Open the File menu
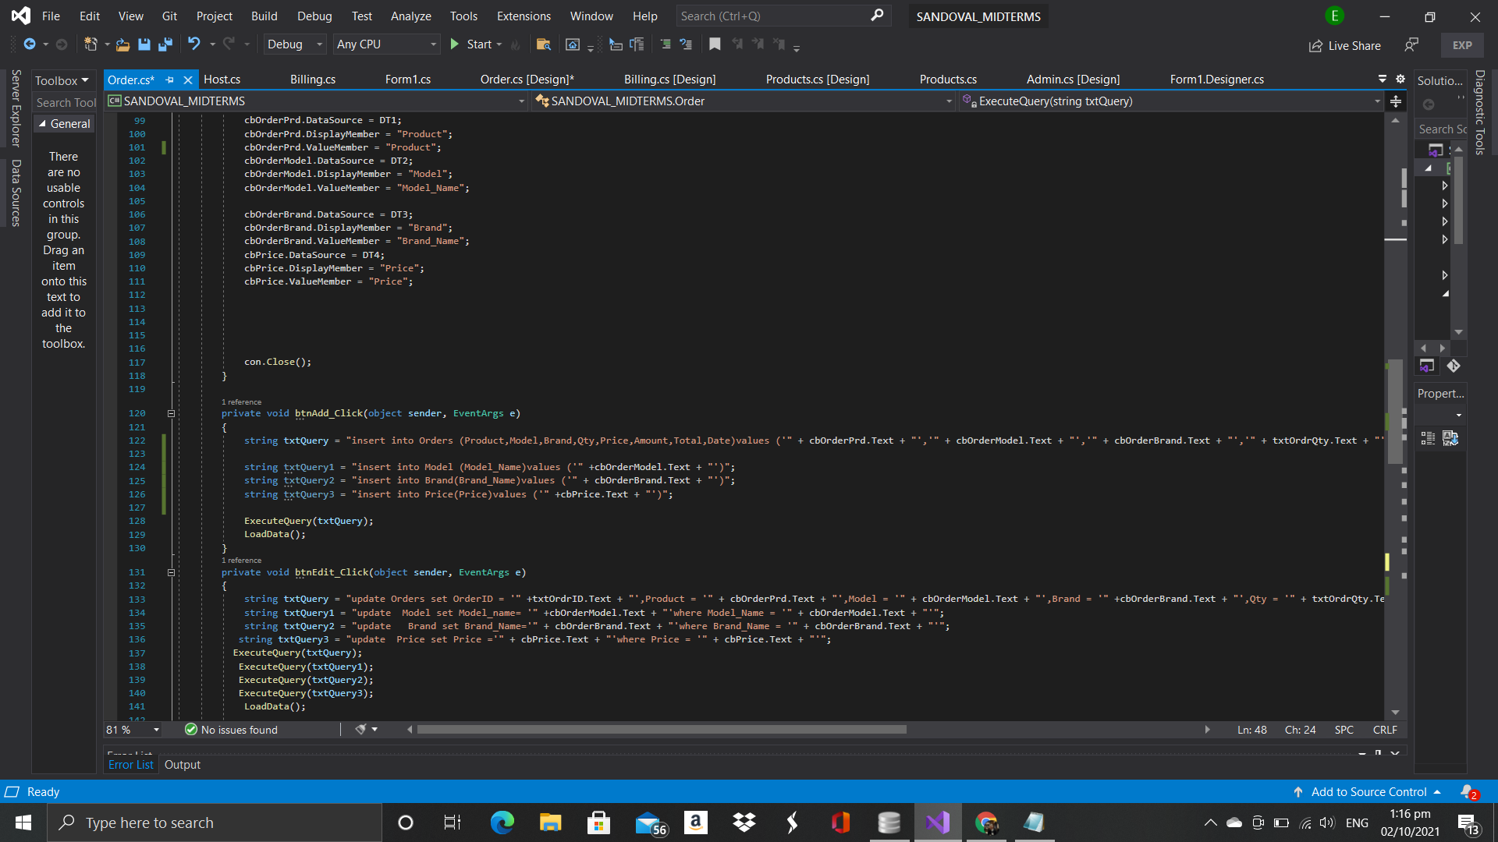Viewport: 1498px width, 842px height. (51, 16)
